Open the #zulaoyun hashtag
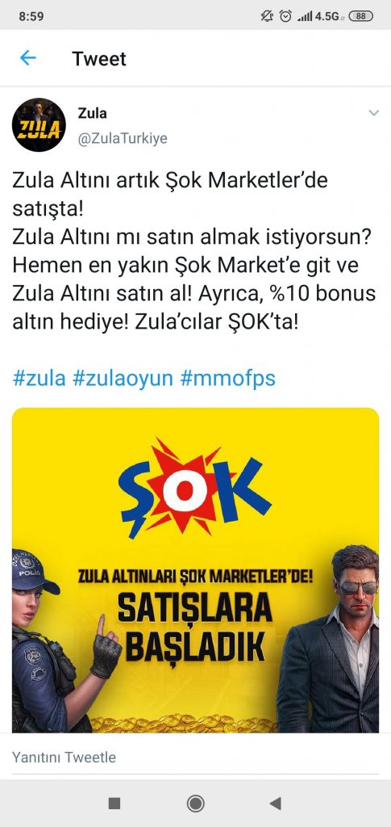Screen dimensions: 391x827 123,378
